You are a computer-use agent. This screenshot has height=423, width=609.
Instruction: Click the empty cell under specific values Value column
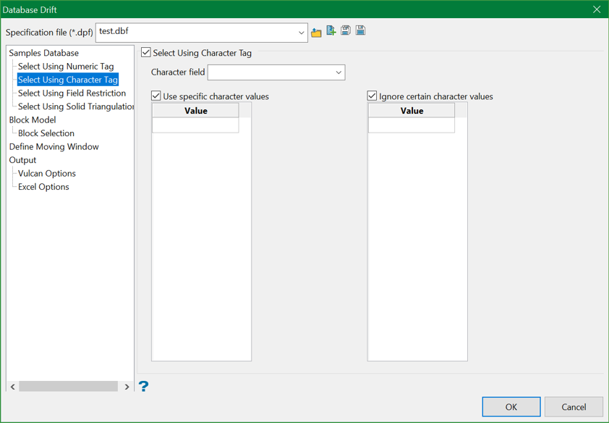click(x=195, y=125)
